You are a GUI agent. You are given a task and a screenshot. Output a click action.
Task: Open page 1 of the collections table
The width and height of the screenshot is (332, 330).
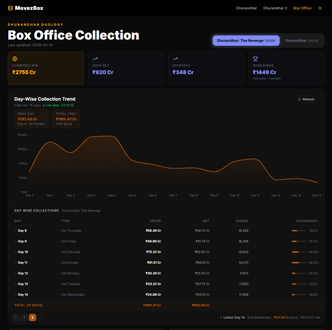click(24, 318)
